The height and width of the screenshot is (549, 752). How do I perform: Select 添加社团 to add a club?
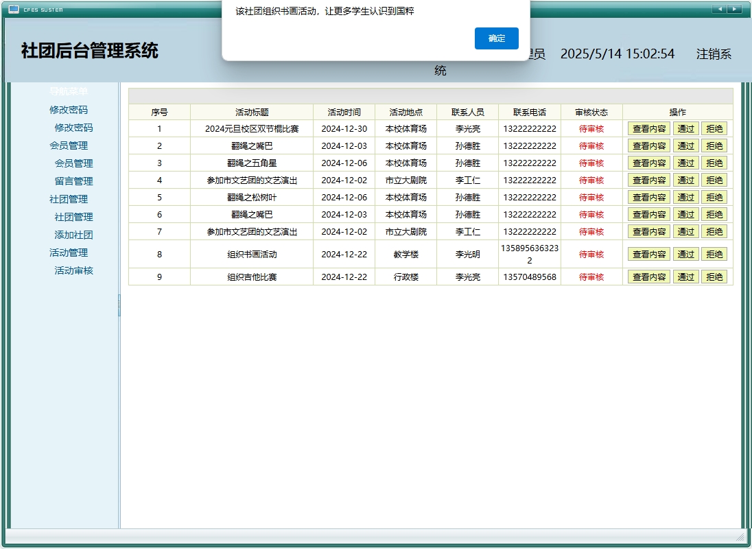tap(73, 235)
